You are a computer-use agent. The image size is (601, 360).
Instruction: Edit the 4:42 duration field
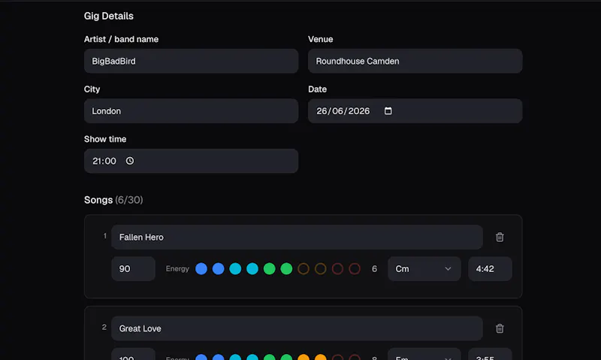click(490, 269)
